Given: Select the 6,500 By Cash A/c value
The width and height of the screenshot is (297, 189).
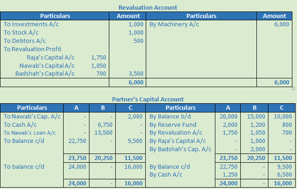Looking at the screenshot, I should (284, 174).
